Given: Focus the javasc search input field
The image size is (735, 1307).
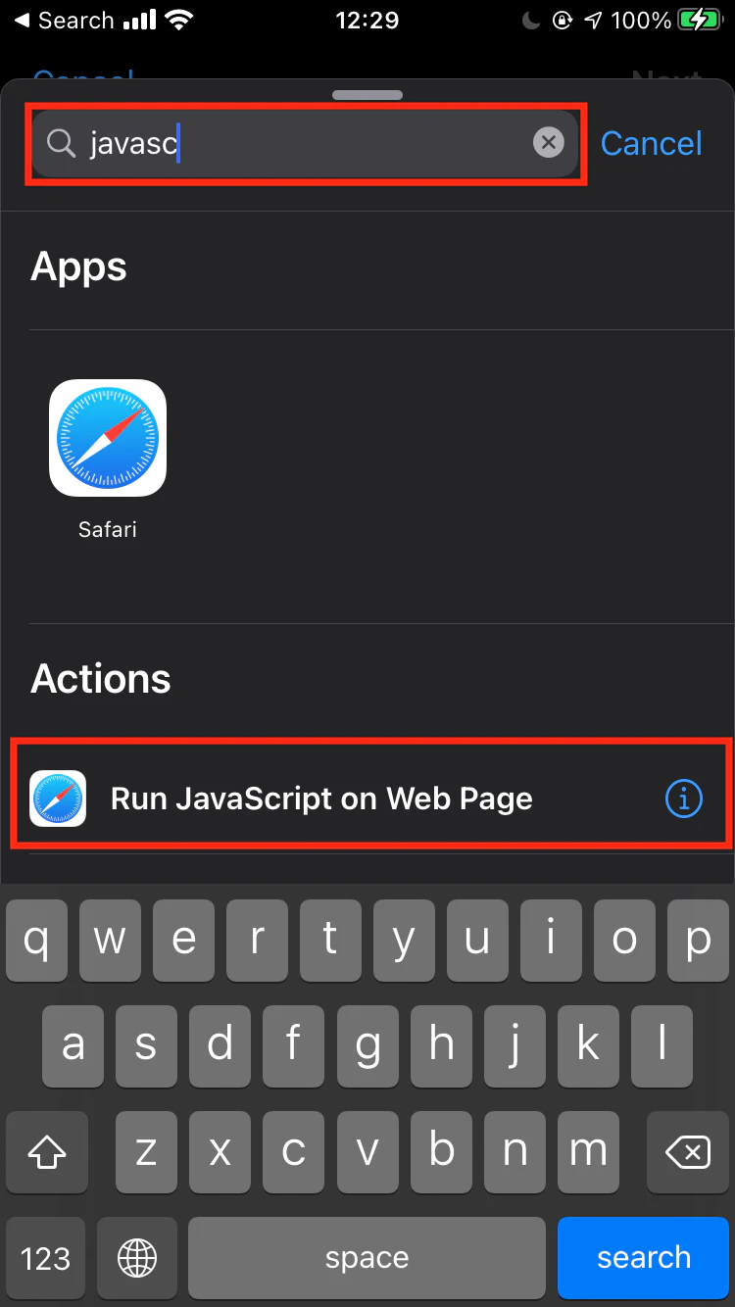Looking at the screenshot, I should click(306, 144).
